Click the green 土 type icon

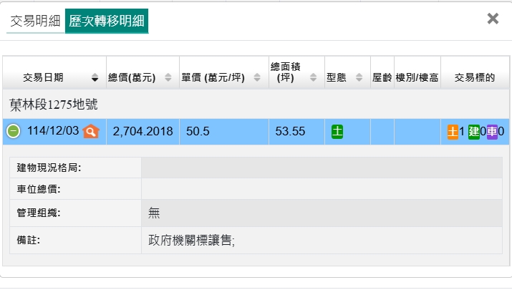pos(337,132)
